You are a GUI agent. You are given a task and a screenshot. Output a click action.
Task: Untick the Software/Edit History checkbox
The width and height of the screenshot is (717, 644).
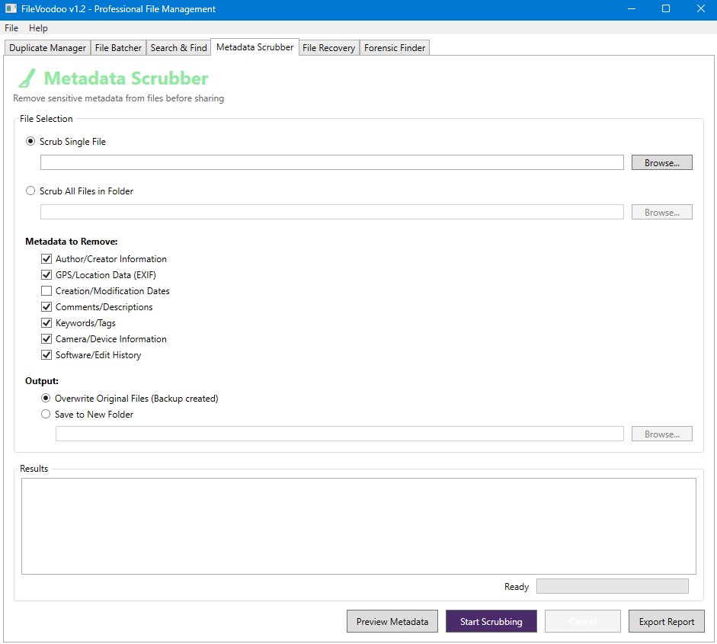[46, 355]
